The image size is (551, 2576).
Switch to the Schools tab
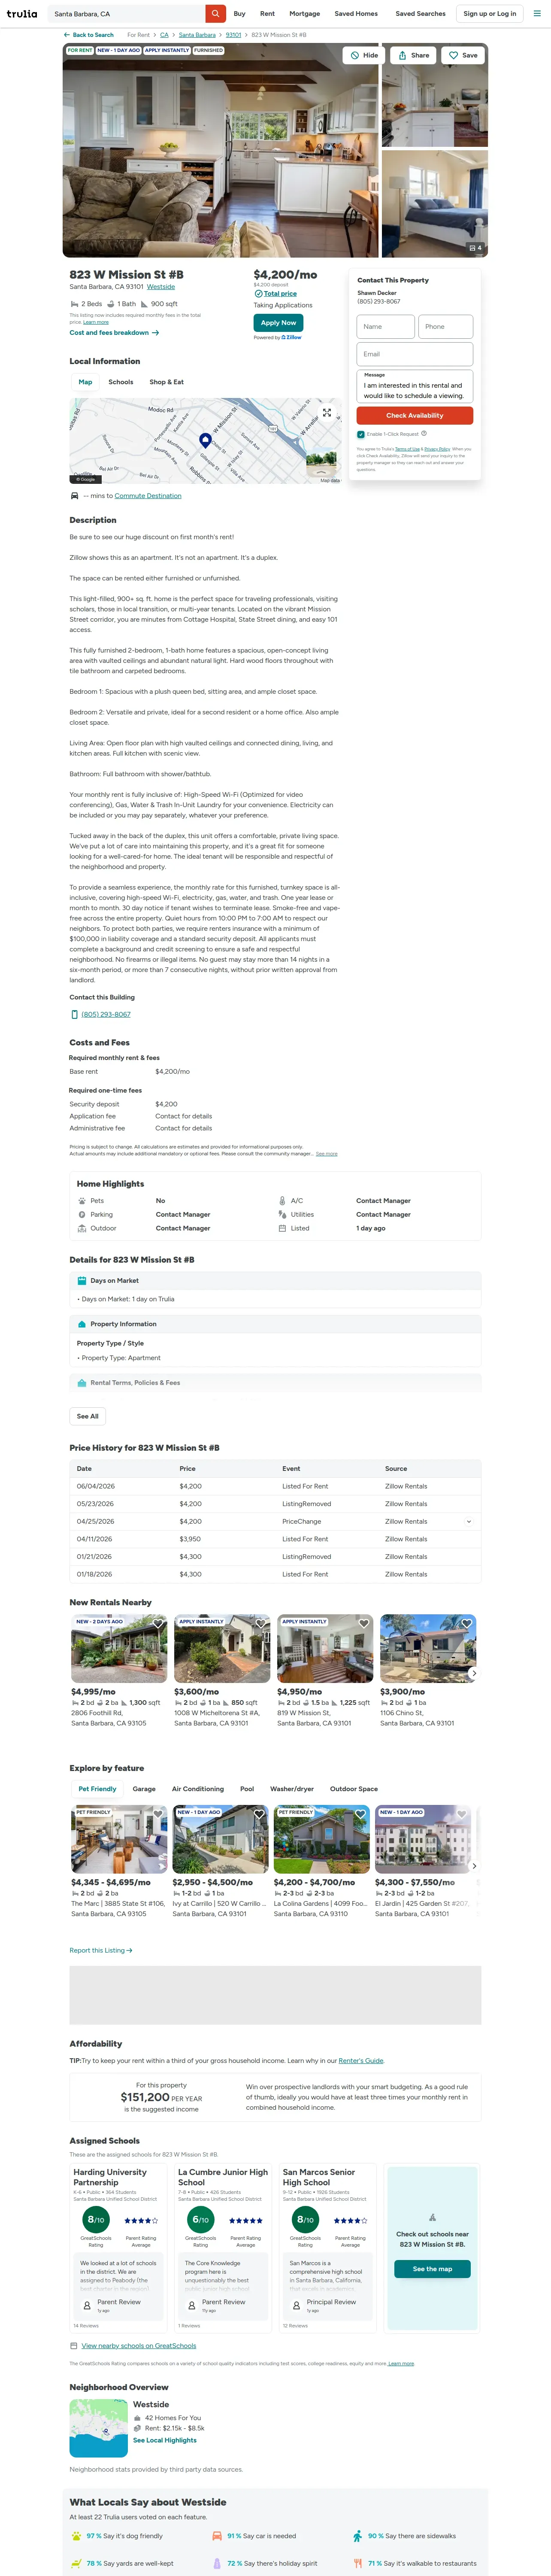click(x=121, y=382)
